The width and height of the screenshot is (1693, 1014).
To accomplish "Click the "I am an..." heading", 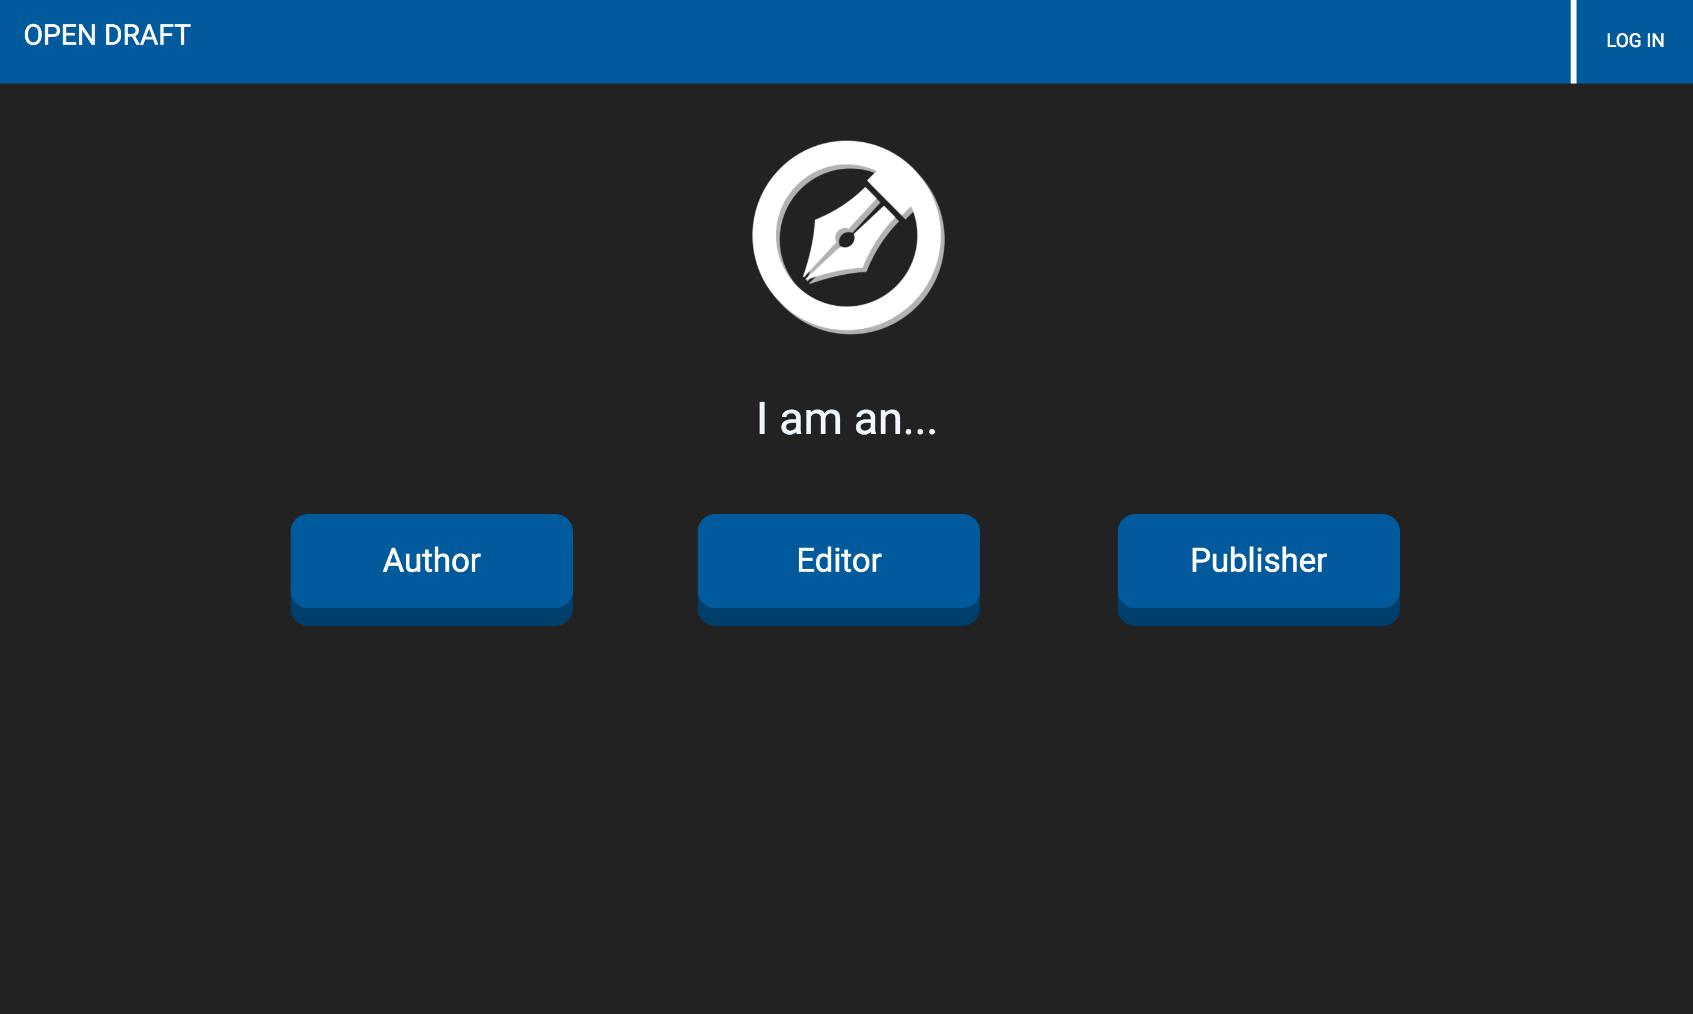I will click(x=846, y=419).
